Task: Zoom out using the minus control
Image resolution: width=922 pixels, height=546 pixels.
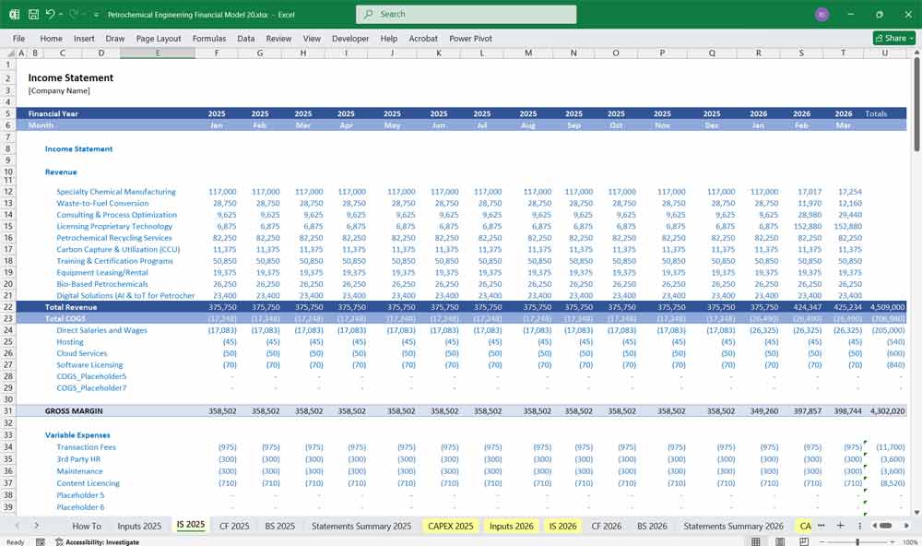Action: pos(821,541)
